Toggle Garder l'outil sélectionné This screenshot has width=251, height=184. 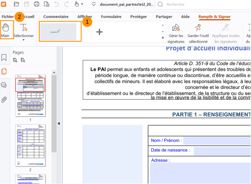tap(198, 33)
